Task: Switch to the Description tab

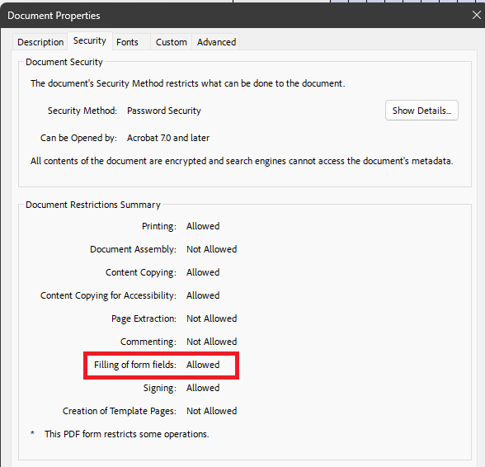Action: (x=40, y=42)
